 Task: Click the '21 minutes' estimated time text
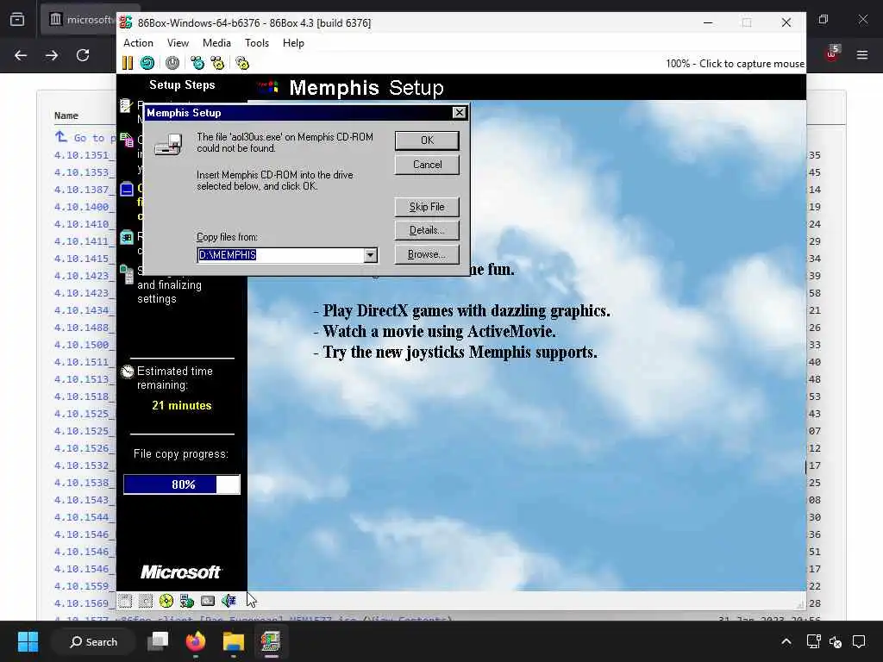click(182, 405)
